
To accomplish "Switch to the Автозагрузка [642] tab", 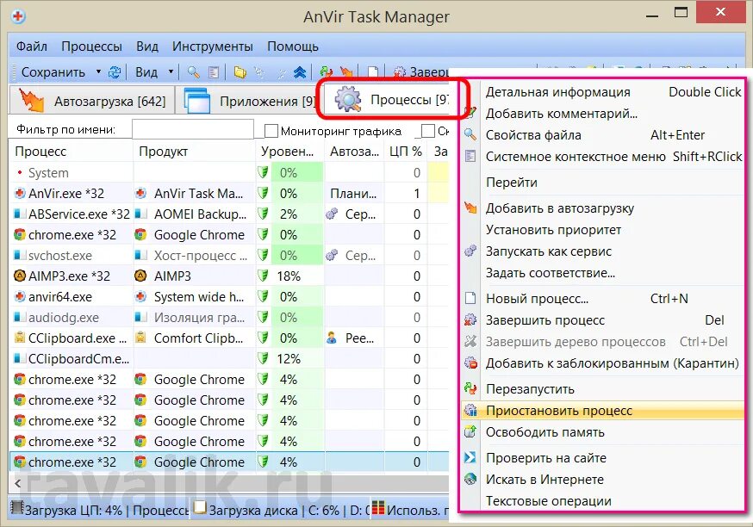I will coord(91,101).
